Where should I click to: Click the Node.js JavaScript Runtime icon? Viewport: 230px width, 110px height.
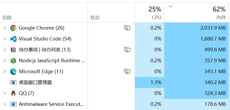tap(13, 61)
